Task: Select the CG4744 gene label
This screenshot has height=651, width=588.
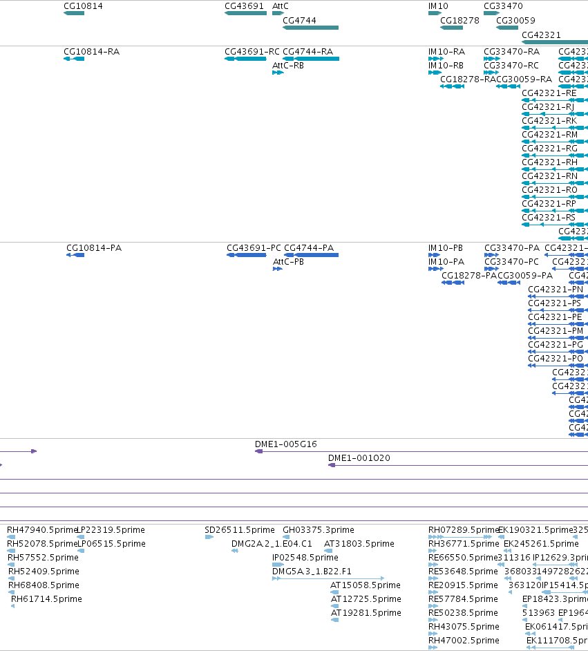Action: (x=299, y=21)
